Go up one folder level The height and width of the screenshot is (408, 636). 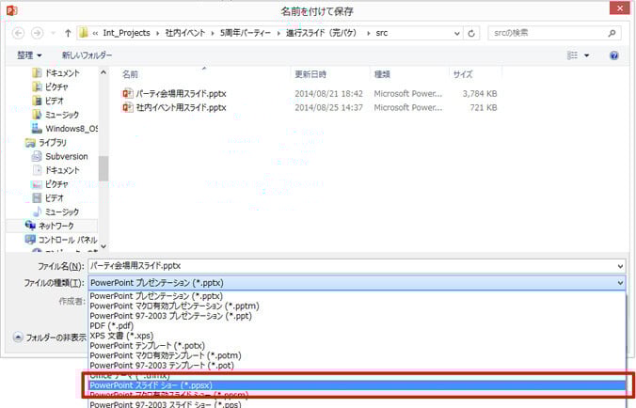click(68, 33)
